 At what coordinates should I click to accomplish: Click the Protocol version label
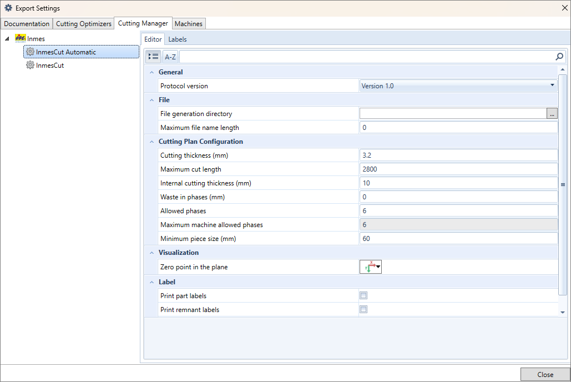click(184, 86)
